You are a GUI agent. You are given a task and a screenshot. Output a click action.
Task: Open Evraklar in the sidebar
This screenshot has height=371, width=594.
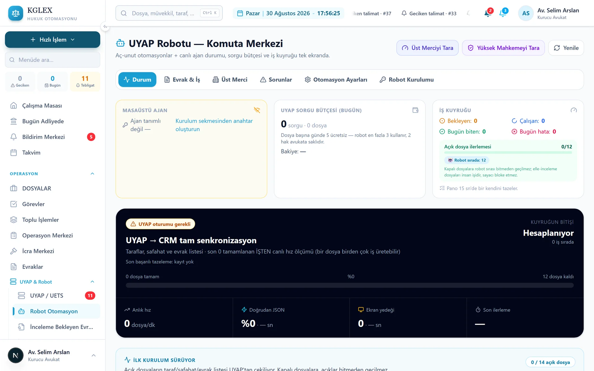(53, 267)
